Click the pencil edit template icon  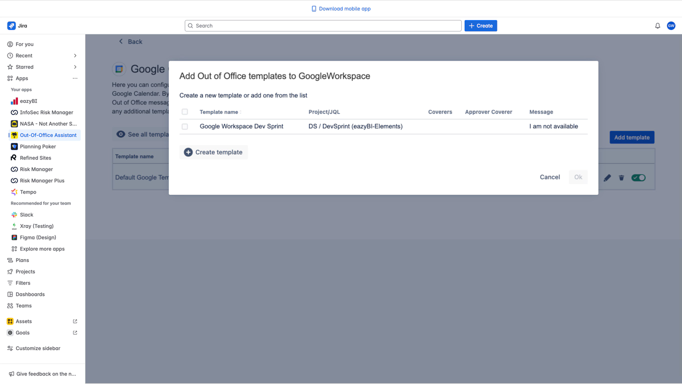(607, 178)
